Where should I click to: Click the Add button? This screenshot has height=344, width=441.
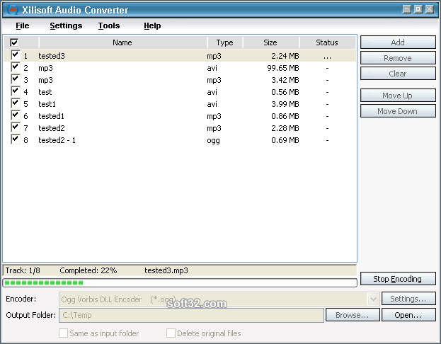(398, 42)
